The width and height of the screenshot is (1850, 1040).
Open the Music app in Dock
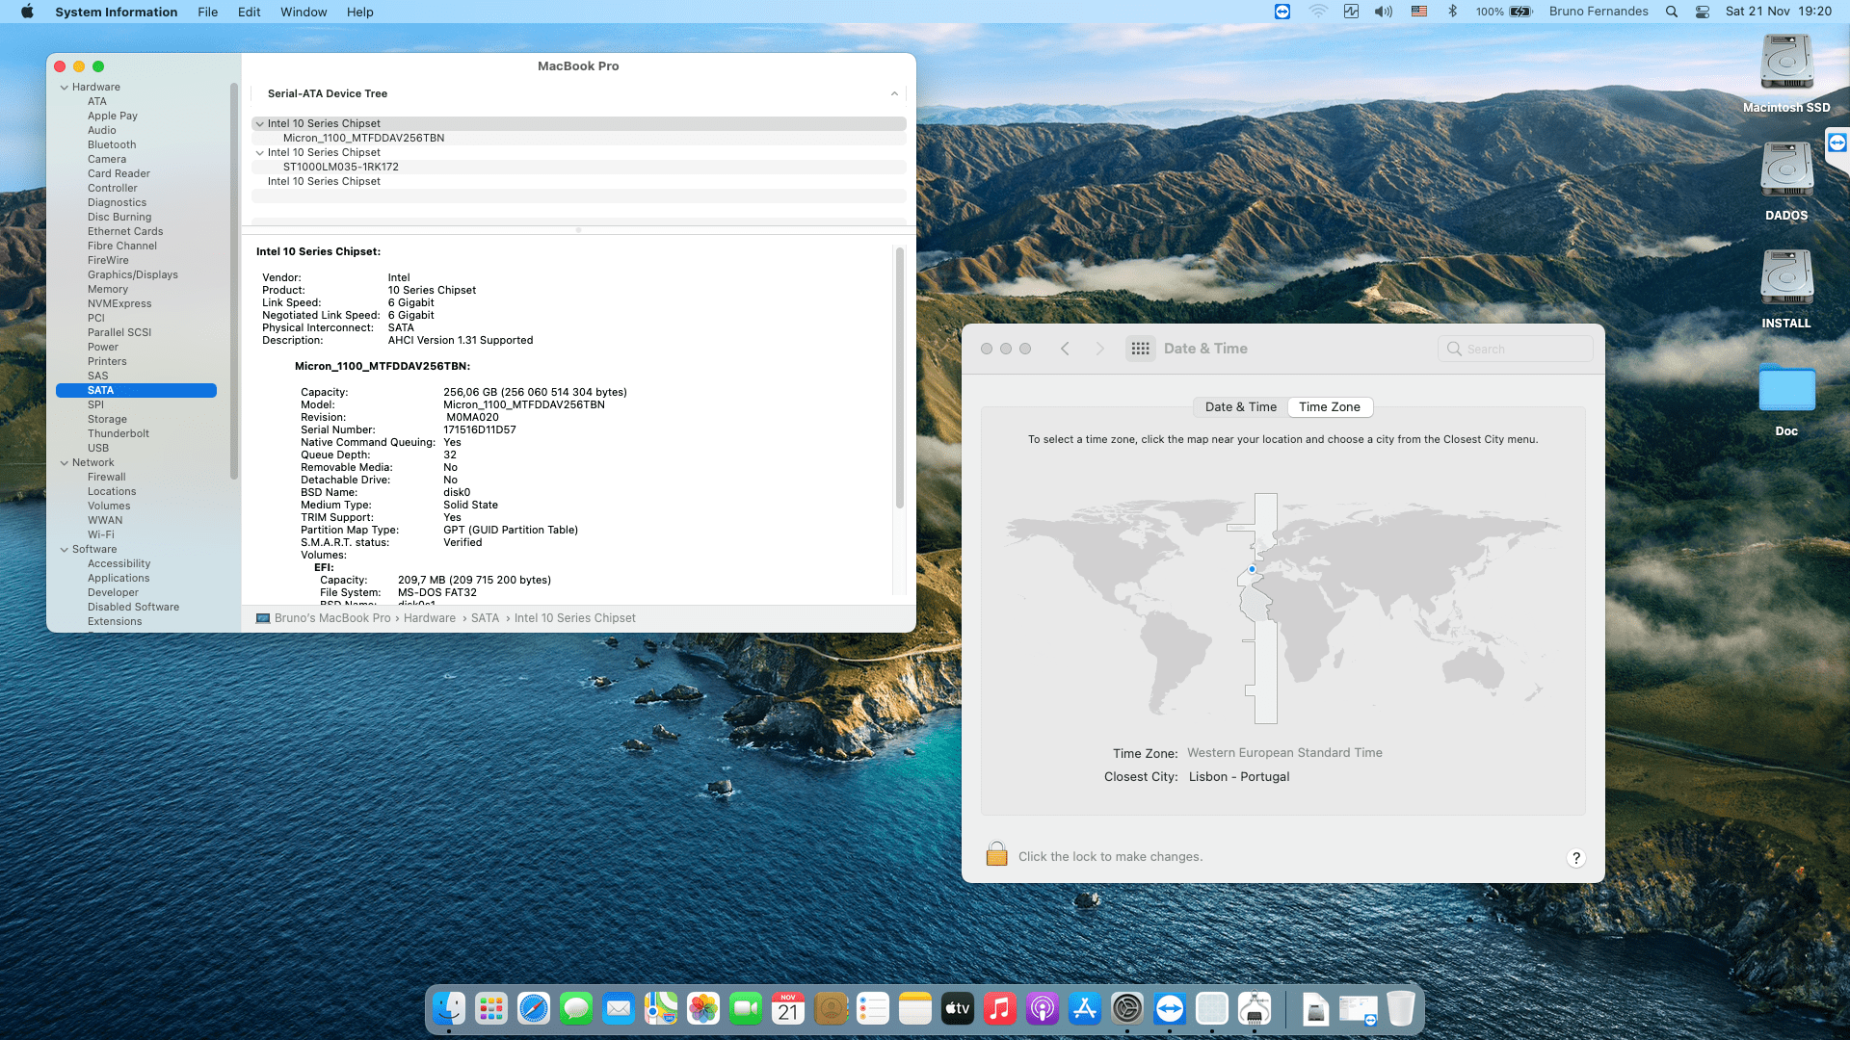(x=999, y=1008)
